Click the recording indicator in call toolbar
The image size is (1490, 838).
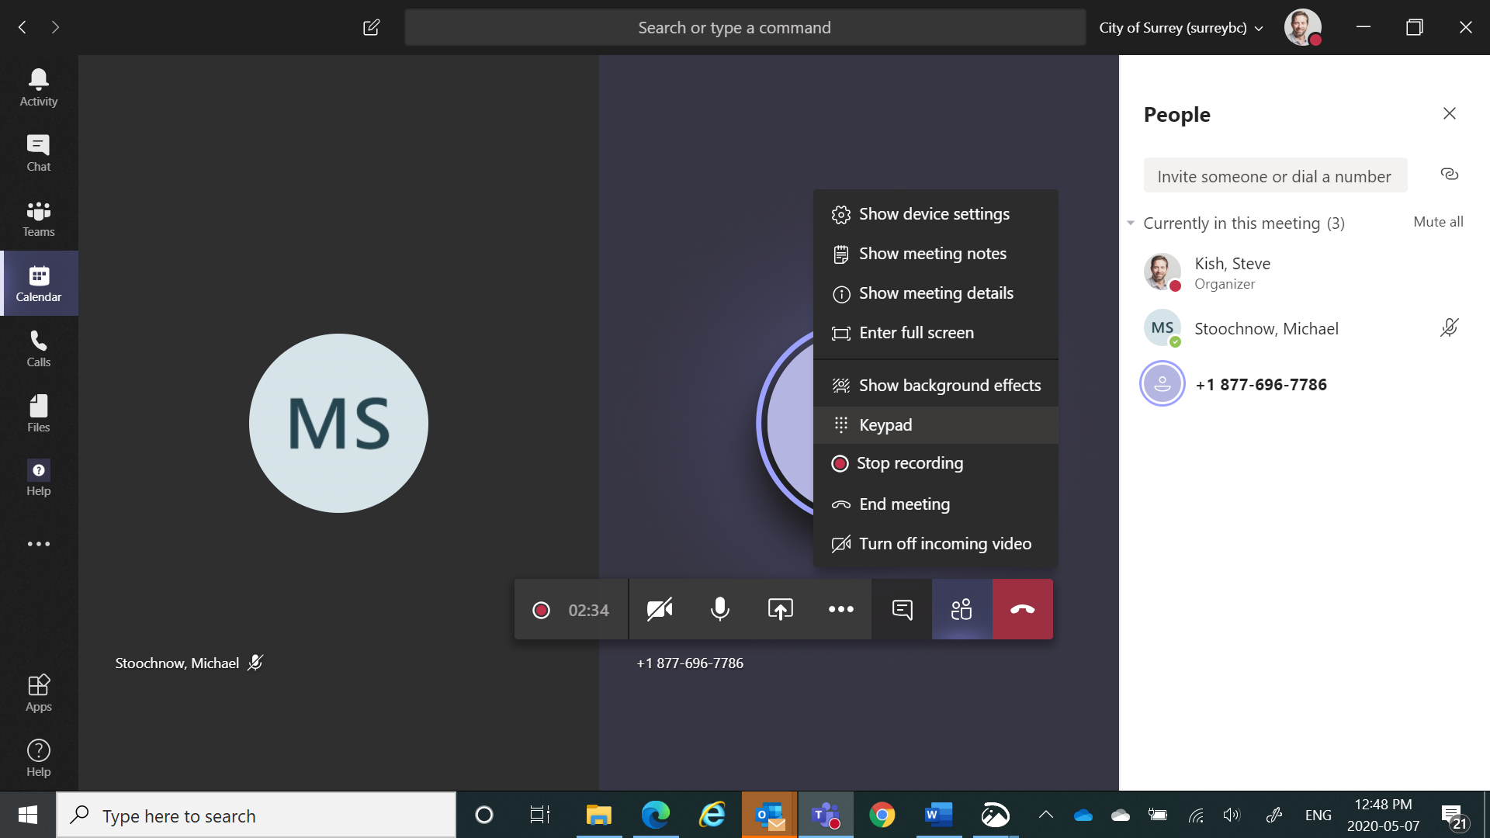[542, 611]
